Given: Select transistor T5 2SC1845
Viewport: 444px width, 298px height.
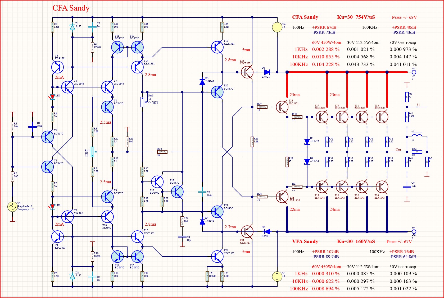Looking at the screenshot, I should 67,87.
